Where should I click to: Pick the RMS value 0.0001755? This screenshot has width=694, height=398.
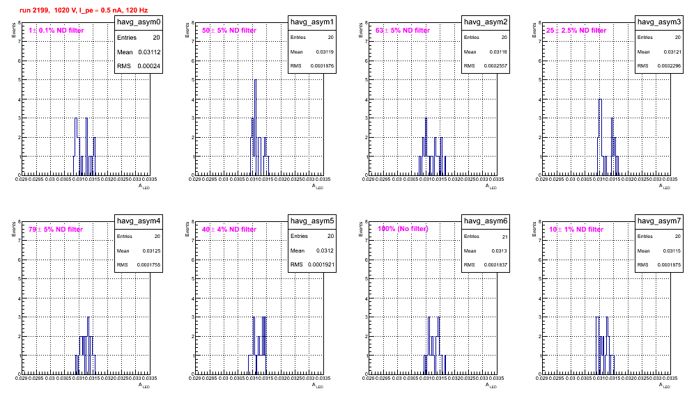149,265
